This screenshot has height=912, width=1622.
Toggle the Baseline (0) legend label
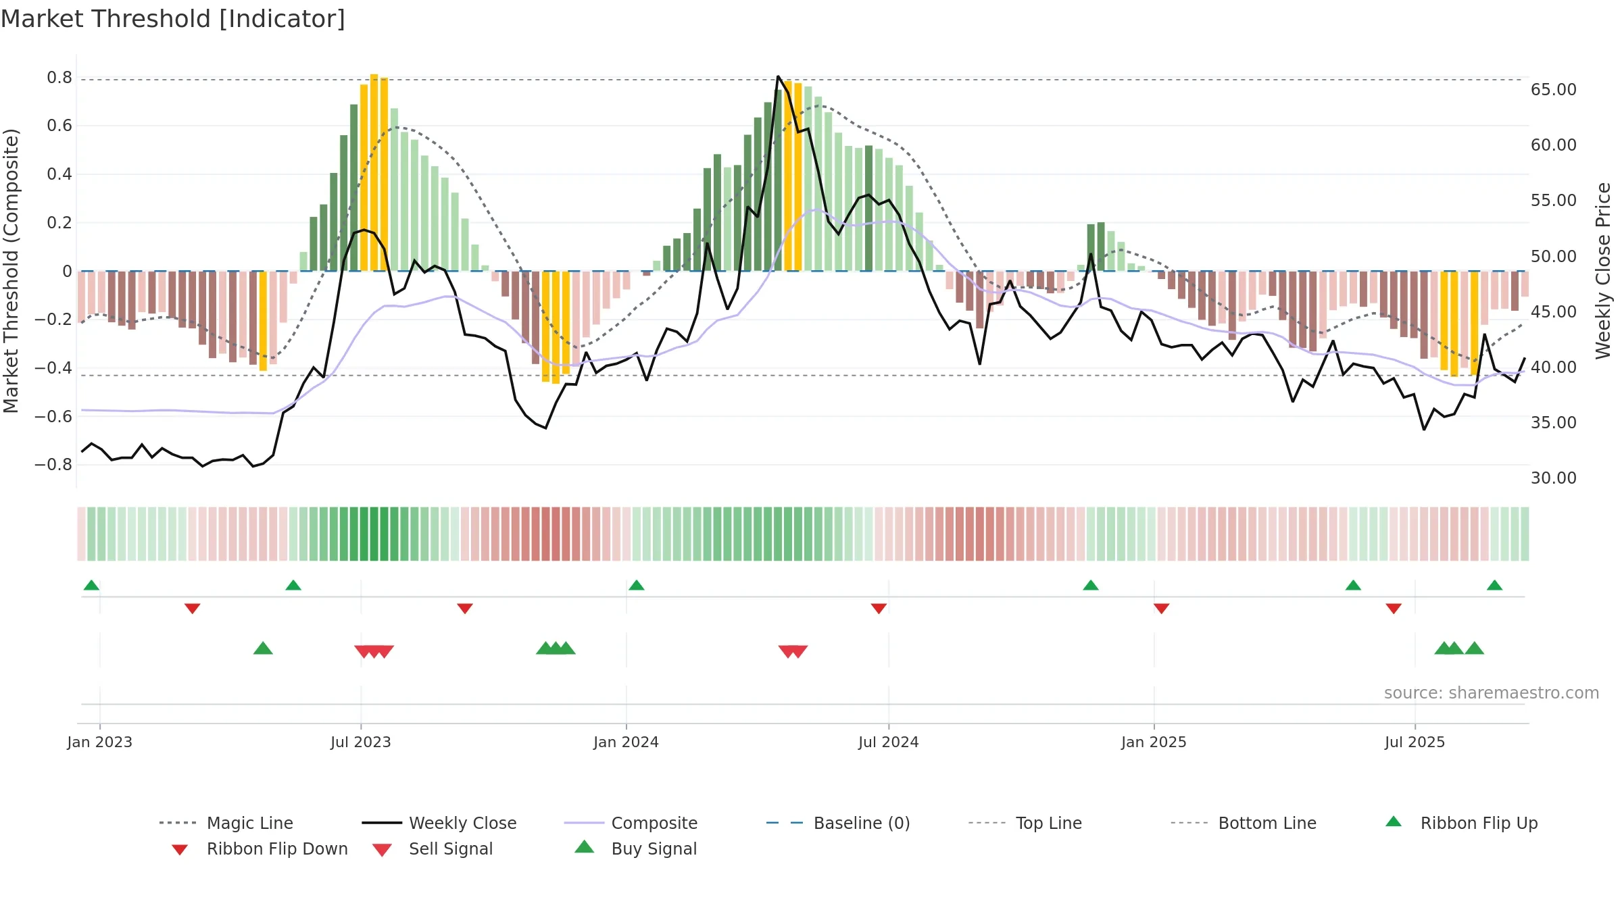click(x=862, y=824)
